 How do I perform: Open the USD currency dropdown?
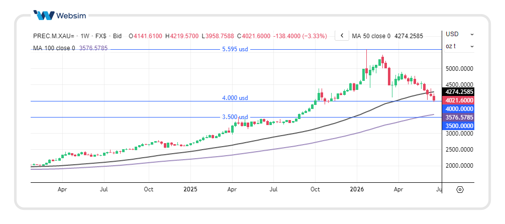(x=460, y=34)
